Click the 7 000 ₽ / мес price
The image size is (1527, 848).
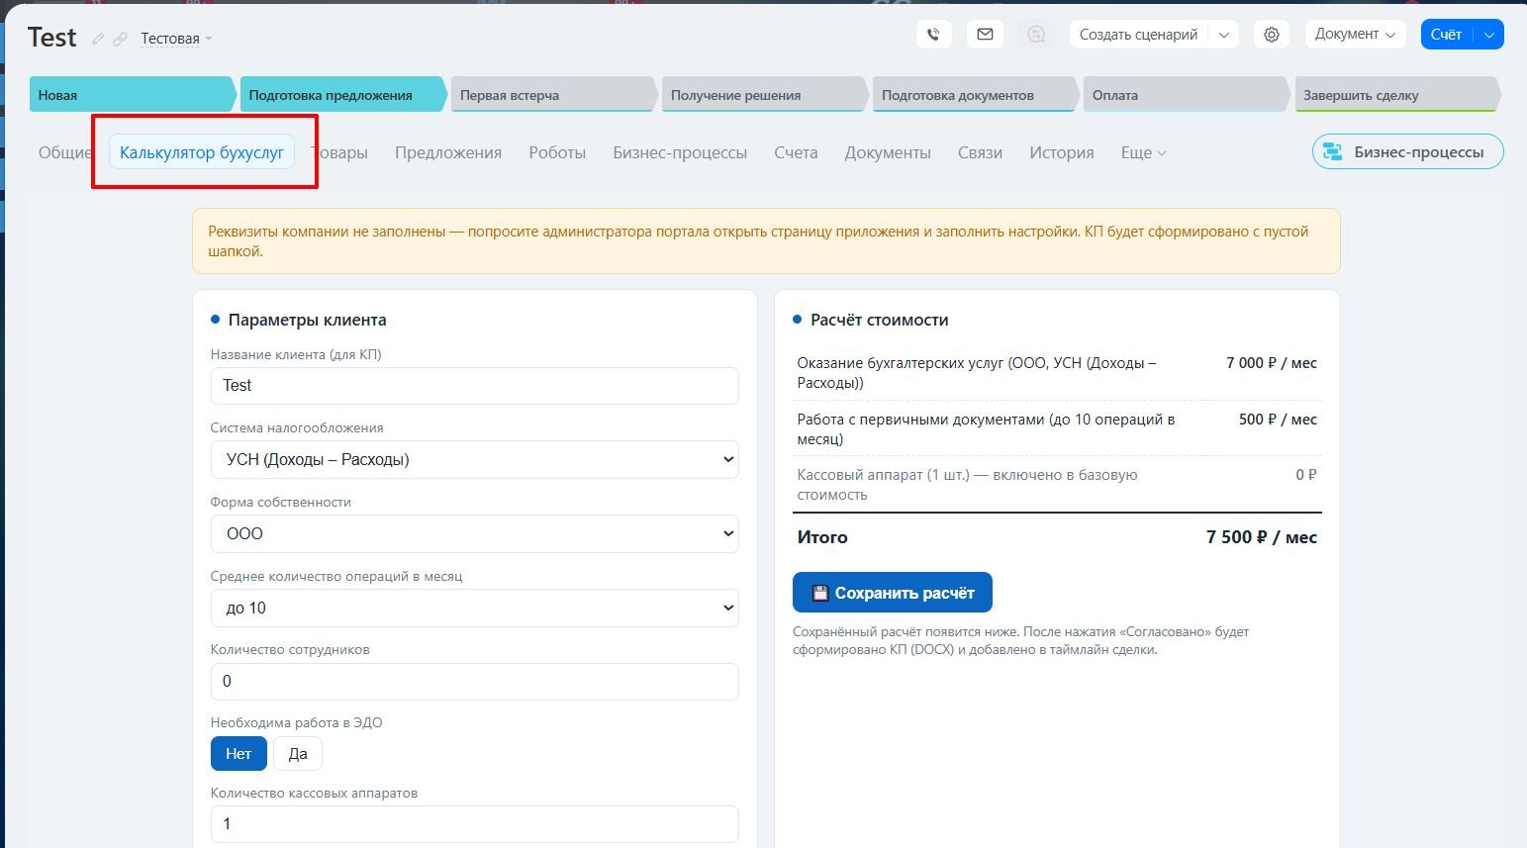point(1272,363)
